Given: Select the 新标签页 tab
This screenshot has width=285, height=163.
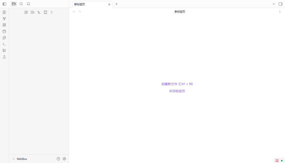Looking at the screenshot, I should [x=93, y=4].
